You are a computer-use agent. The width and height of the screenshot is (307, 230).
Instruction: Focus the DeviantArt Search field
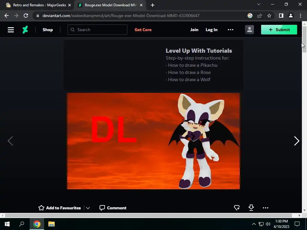[x=97, y=30]
